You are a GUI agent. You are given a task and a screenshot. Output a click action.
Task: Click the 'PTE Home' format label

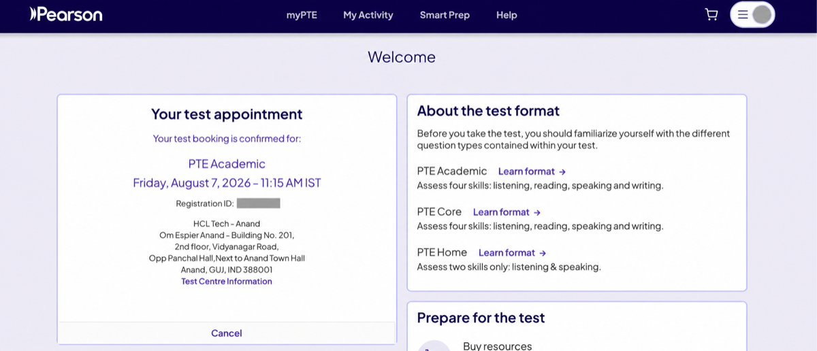[442, 252]
